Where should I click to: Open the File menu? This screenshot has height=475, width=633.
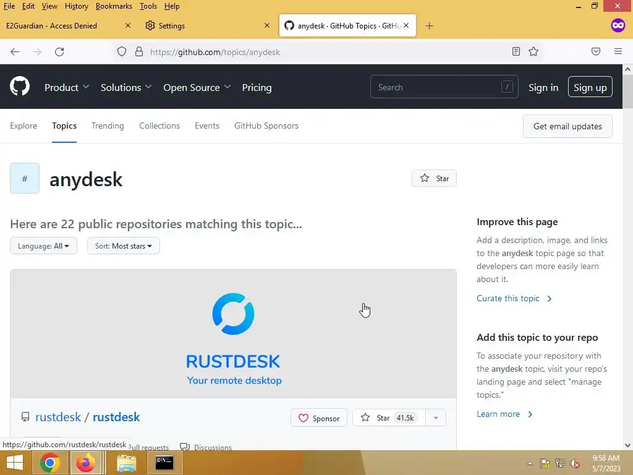click(9, 6)
